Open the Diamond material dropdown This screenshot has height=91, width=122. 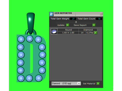[79, 83]
